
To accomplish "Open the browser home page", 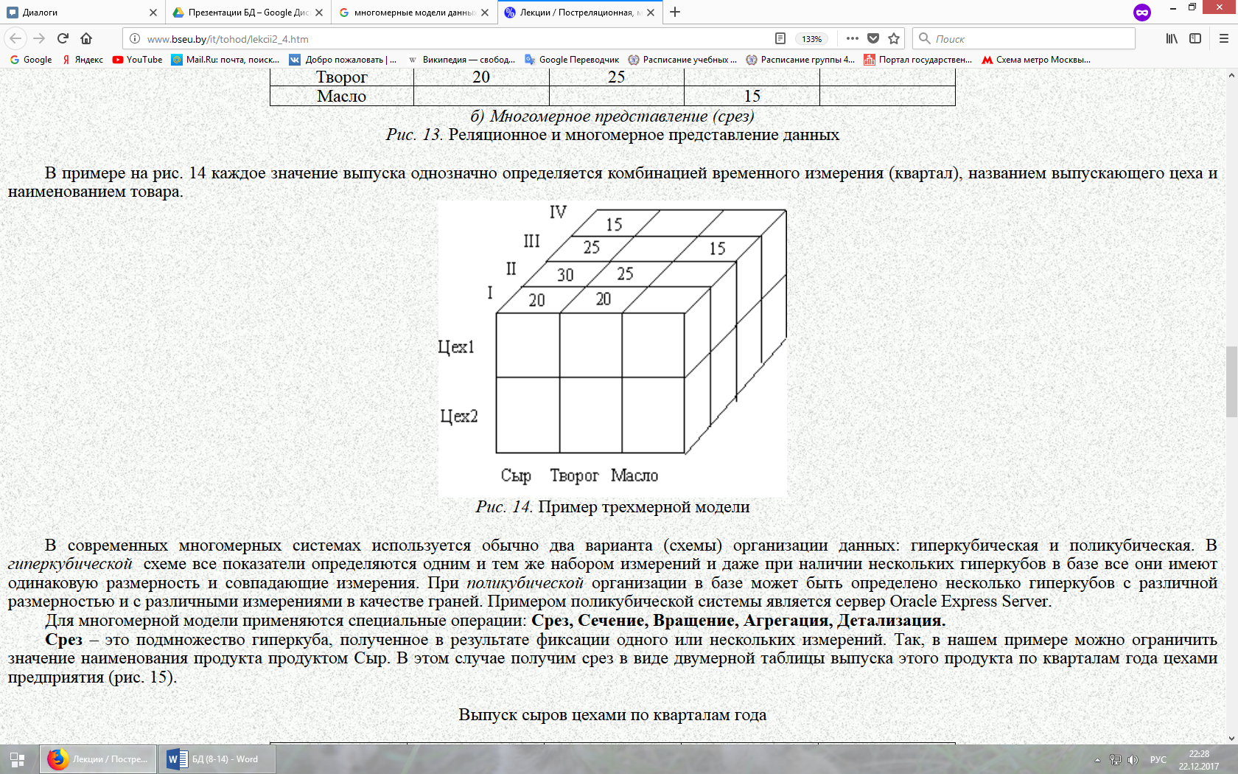I will [x=86, y=38].
